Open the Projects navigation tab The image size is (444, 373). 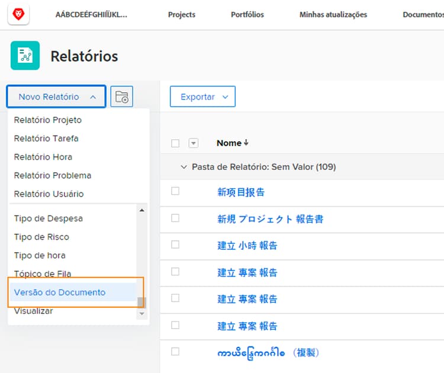182,14
